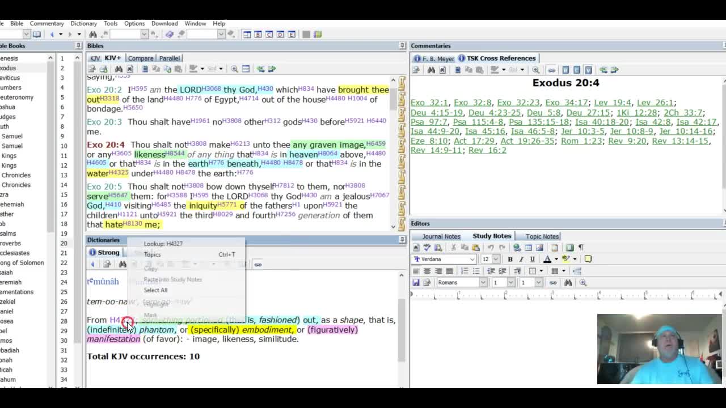
Task: Select the Strong dictionary tab
Action: click(104, 253)
